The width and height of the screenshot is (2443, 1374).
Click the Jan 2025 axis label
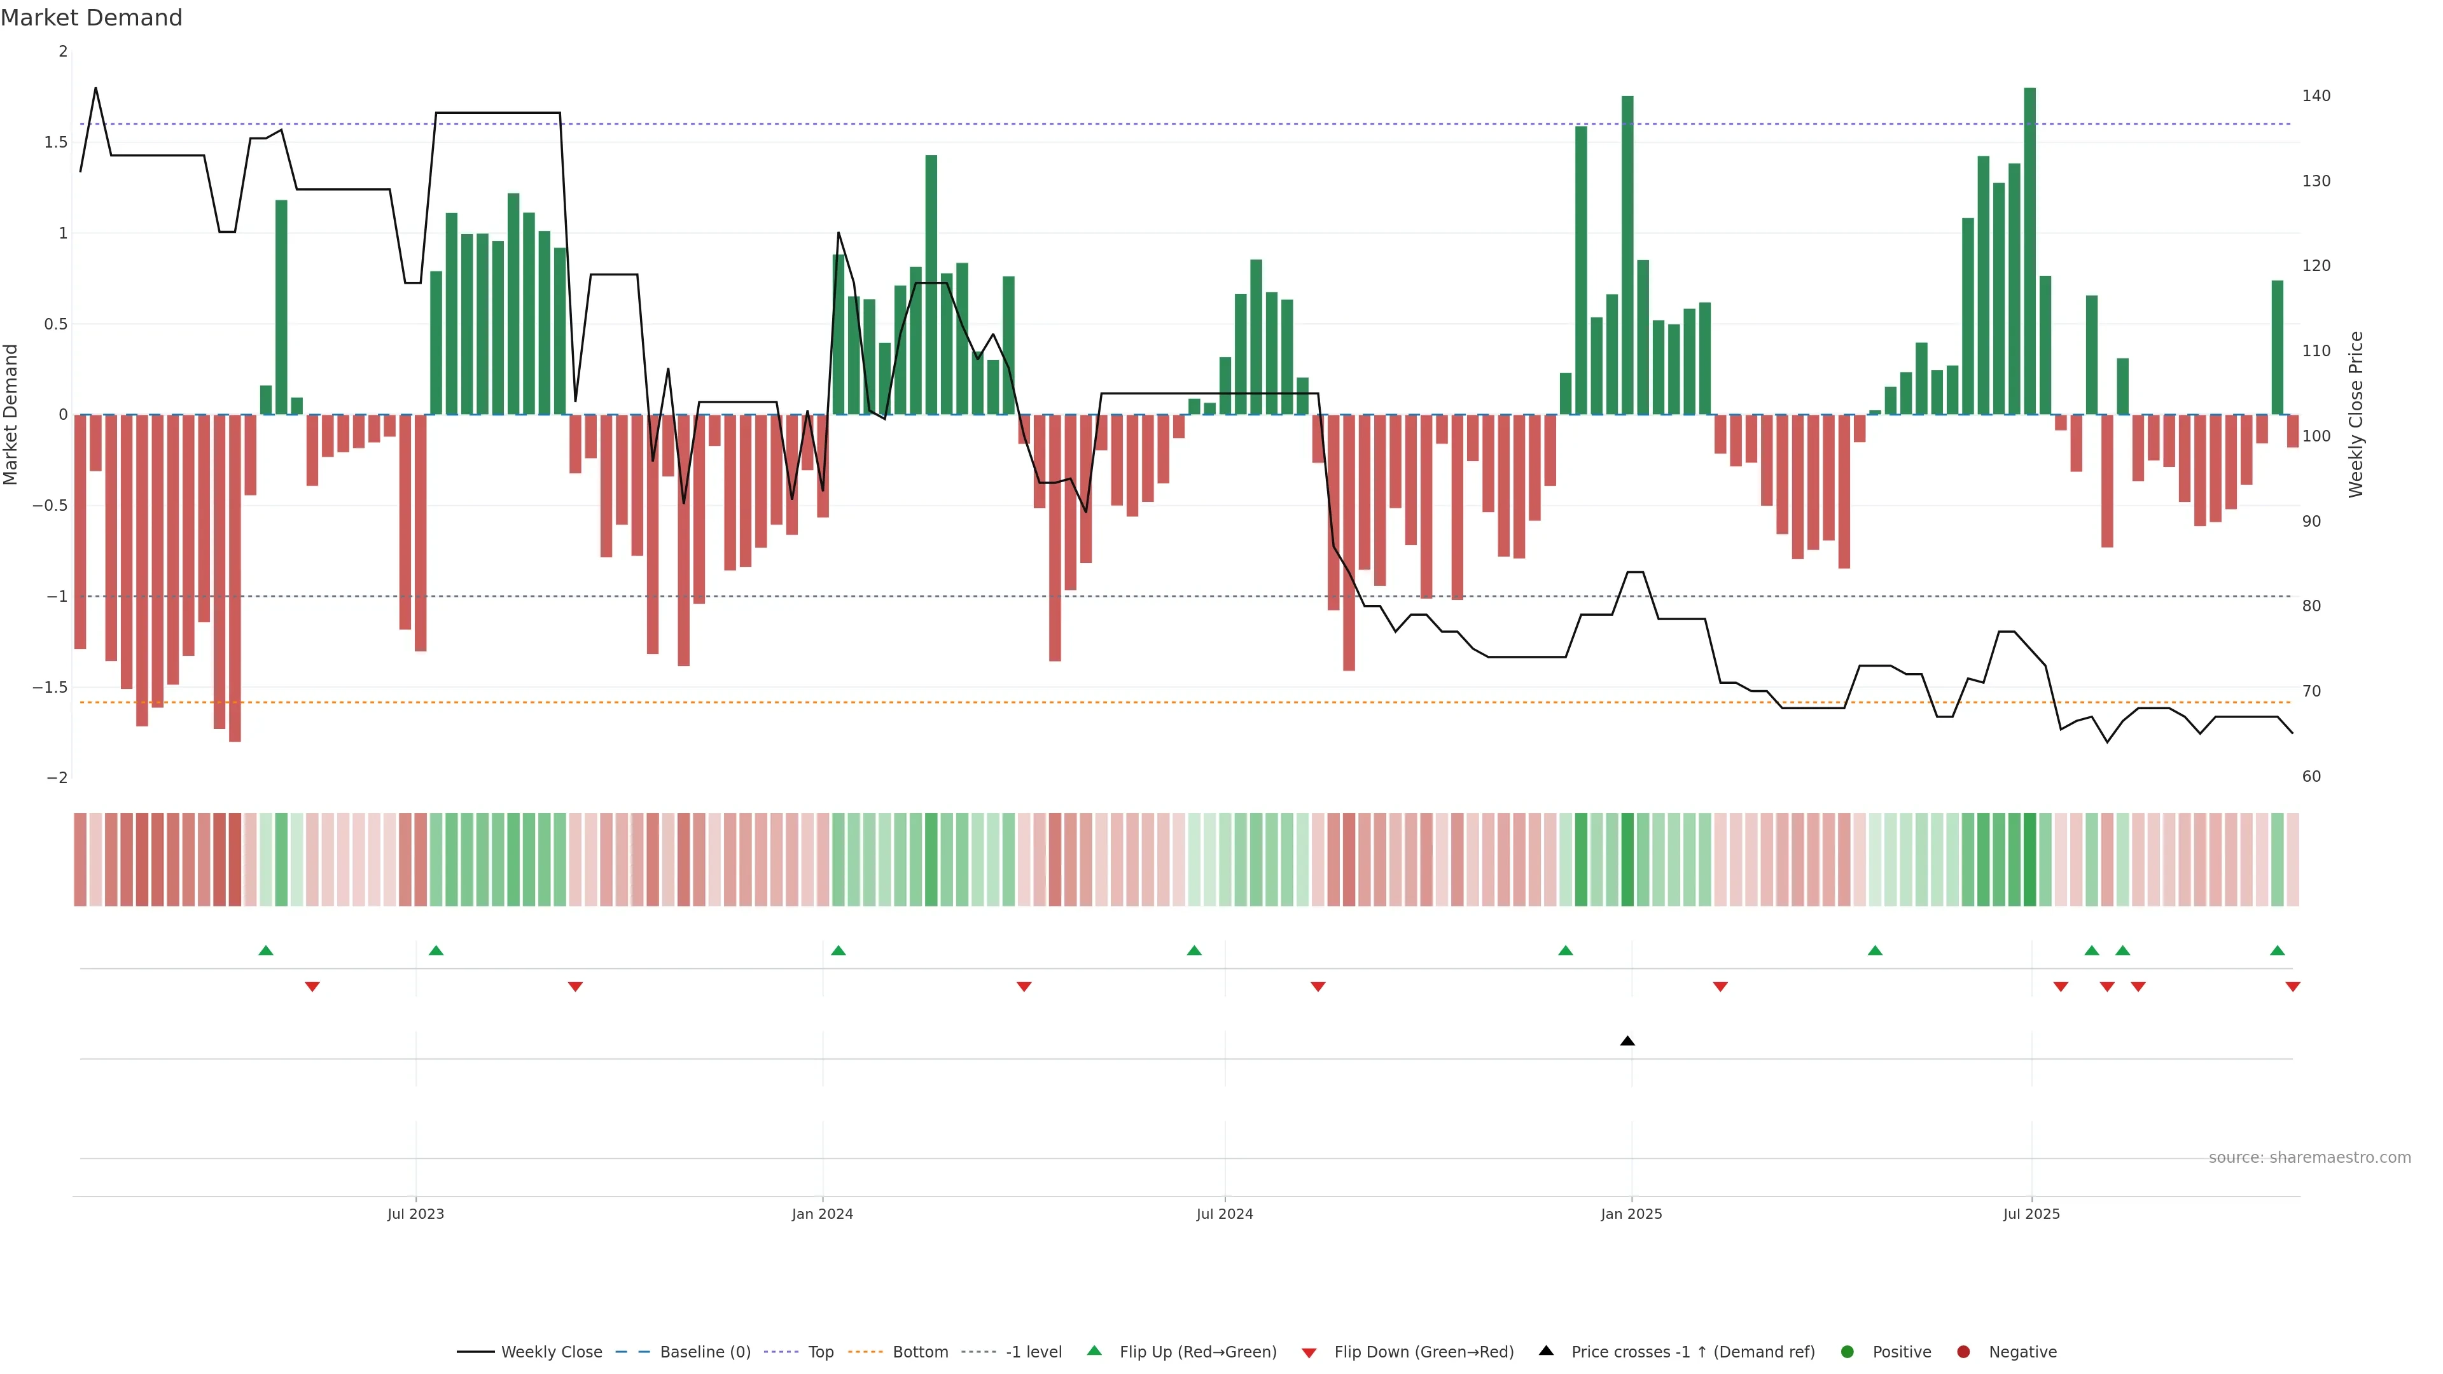(x=1631, y=1214)
